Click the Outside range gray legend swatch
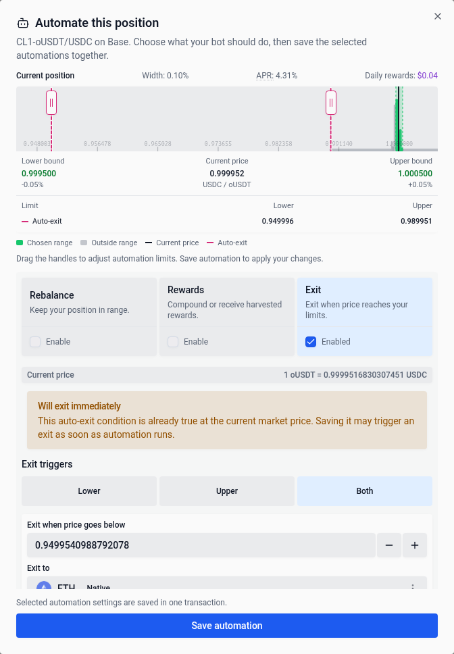Image resolution: width=454 pixels, height=654 pixels. coord(84,243)
